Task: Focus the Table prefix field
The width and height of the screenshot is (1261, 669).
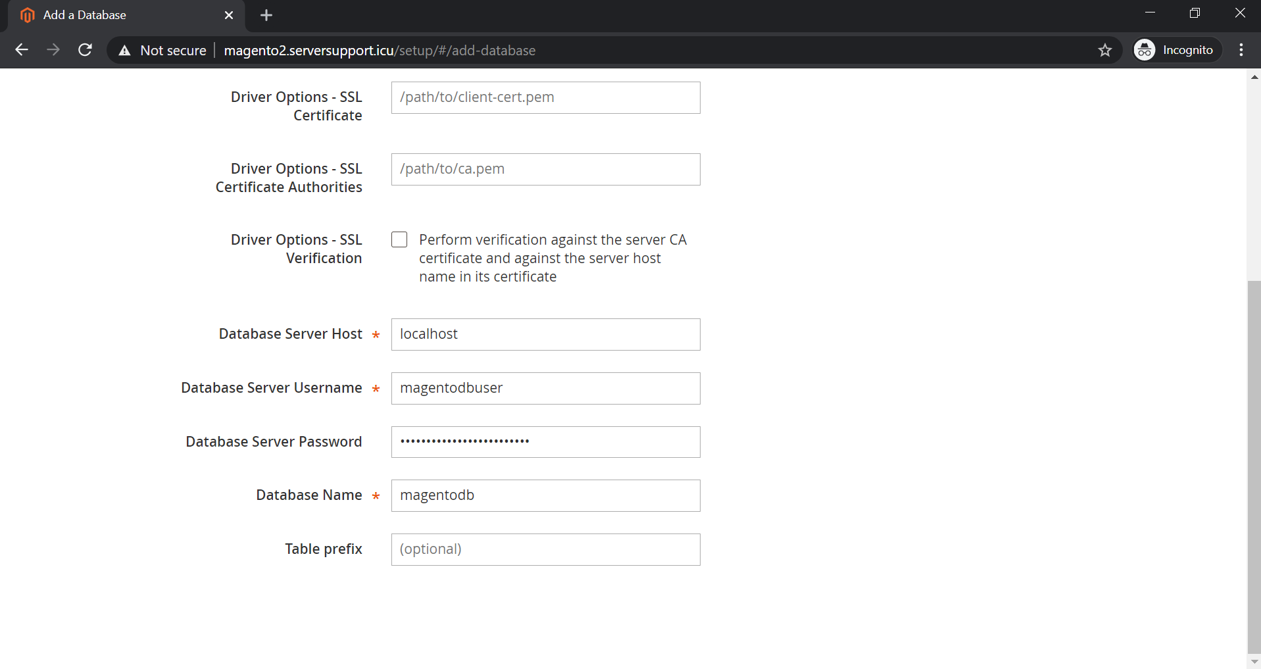Action: [x=545, y=549]
